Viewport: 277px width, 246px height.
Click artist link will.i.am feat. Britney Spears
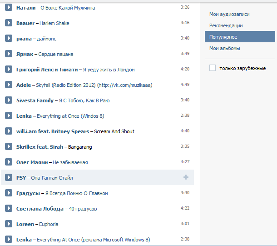click(x=53, y=131)
